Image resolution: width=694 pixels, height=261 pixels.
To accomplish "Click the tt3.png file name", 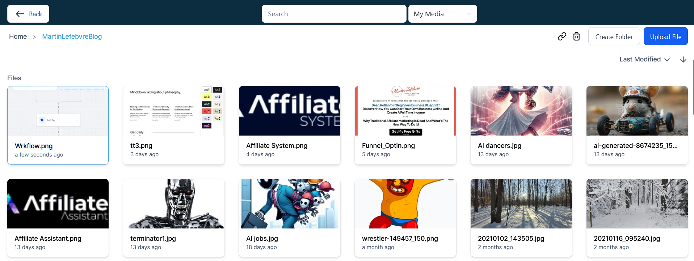I will tap(141, 146).
